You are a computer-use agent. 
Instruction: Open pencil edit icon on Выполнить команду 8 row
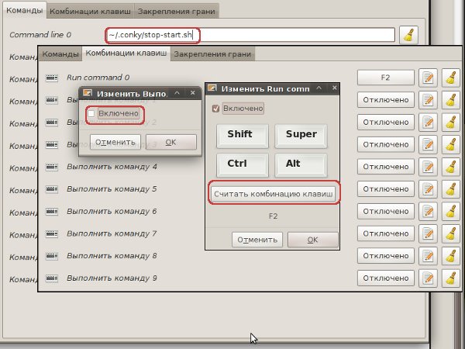coord(428,256)
